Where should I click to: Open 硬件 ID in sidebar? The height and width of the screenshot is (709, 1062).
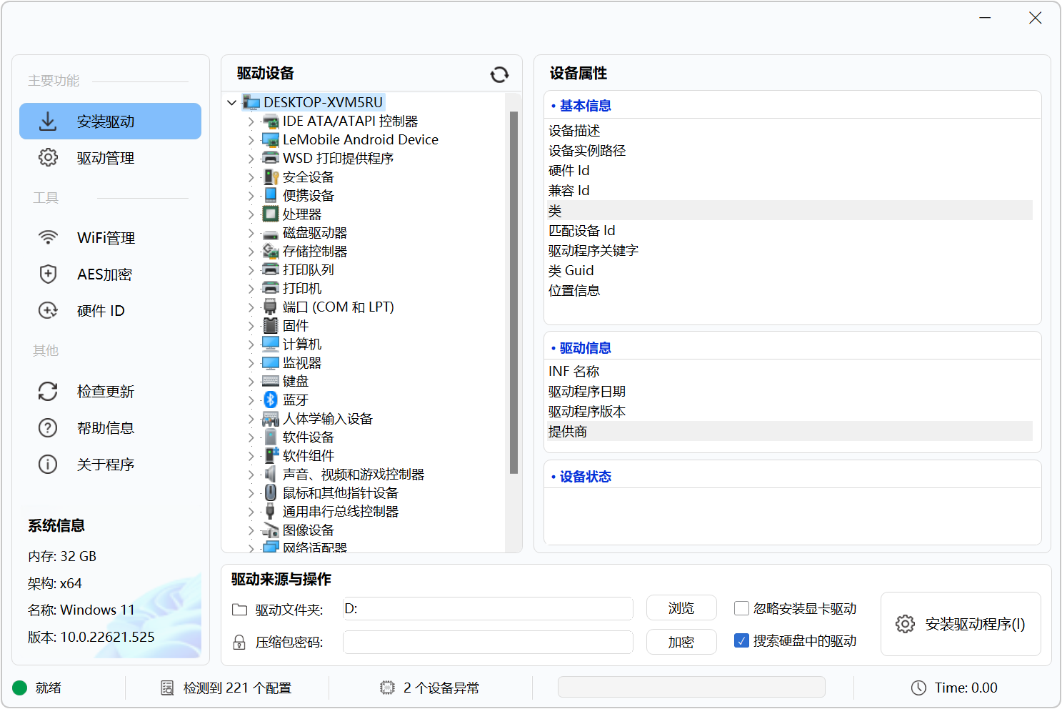point(110,311)
